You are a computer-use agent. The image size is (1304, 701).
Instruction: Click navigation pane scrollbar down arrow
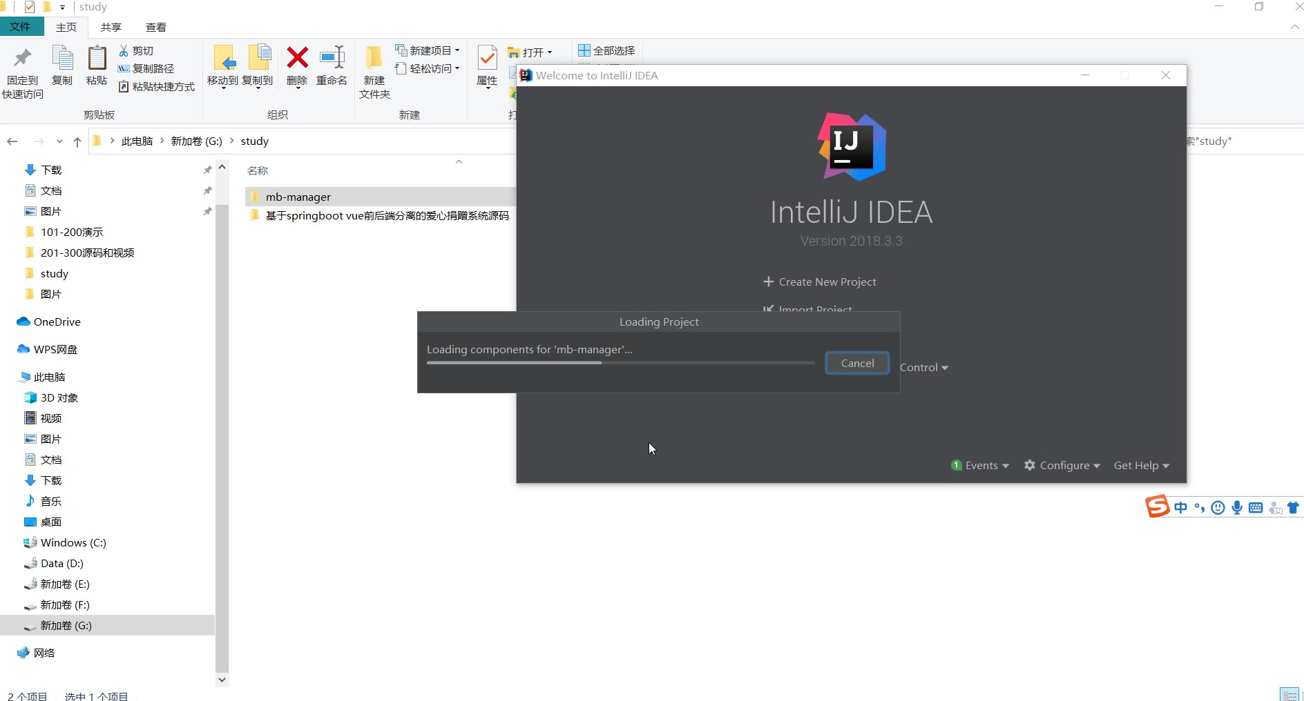pos(222,680)
